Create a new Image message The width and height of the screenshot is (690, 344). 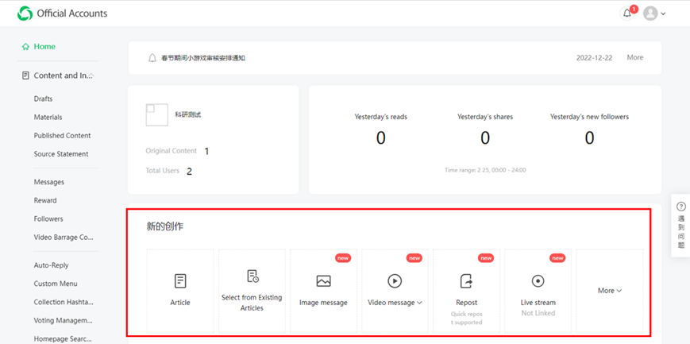[x=323, y=290]
